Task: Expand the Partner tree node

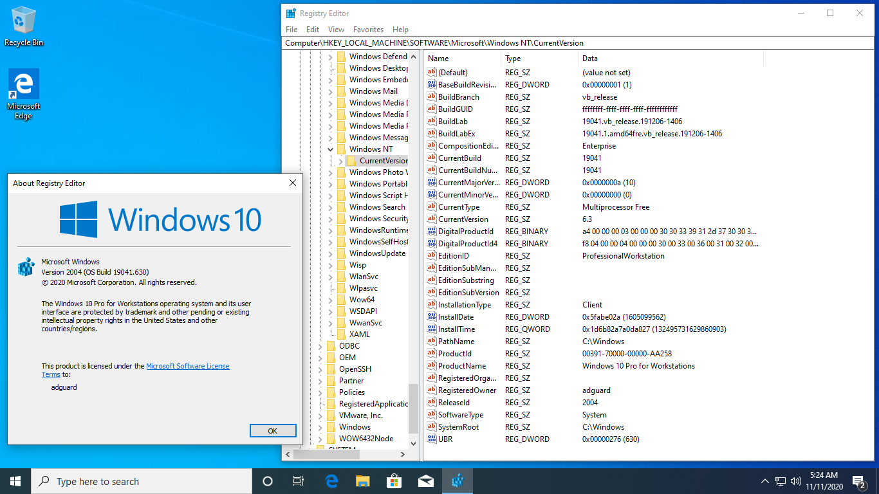Action: coord(320,381)
